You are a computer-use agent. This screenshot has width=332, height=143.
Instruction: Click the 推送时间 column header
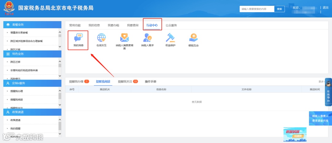[x=315, y=89]
